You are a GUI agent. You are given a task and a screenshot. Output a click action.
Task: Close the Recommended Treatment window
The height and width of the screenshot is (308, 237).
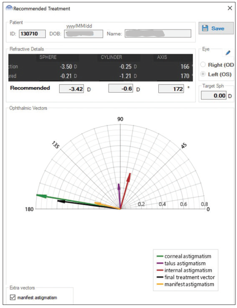[x=230, y=8]
